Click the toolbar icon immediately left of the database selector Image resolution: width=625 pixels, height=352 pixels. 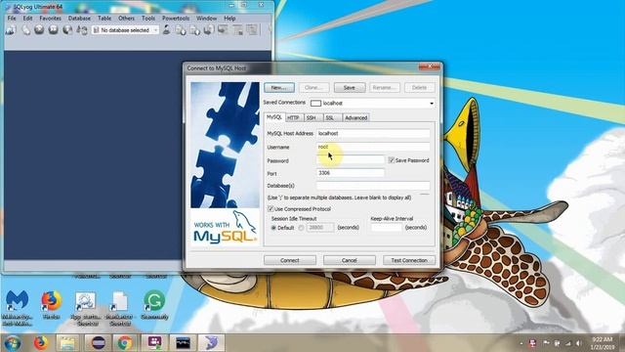(82, 30)
